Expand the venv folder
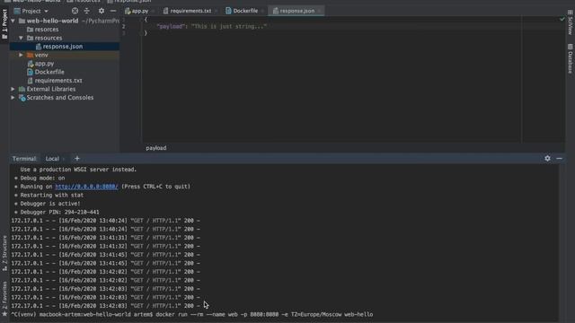The height and width of the screenshot is (323, 575). coord(22,55)
